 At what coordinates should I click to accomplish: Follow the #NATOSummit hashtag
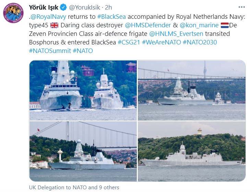(x=50, y=51)
